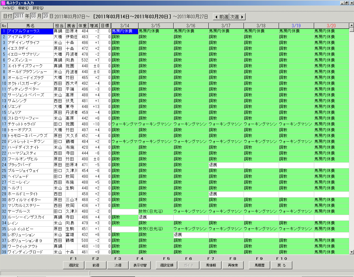The image size is (354, 277).
Task: Select the horse アイアムダウン
Action: click(30, 37)
